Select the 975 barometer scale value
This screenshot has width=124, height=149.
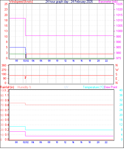point(118,58)
